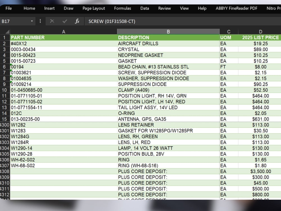This screenshot has height=211, width=281.
Task: Expand the Name Box dropdown arrow
Action: 32,21
